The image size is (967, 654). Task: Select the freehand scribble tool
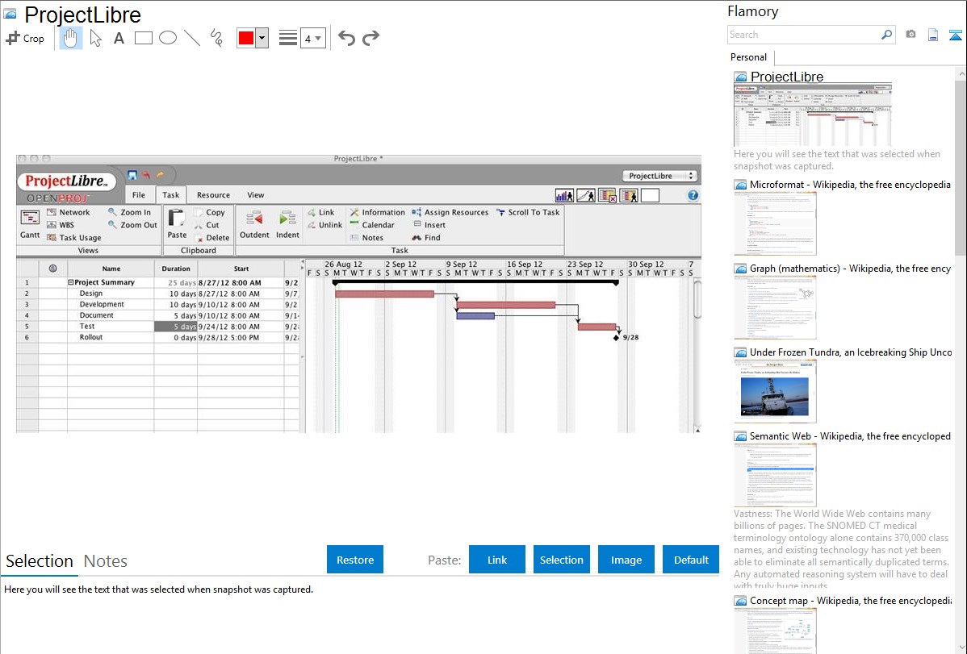click(216, 38)
